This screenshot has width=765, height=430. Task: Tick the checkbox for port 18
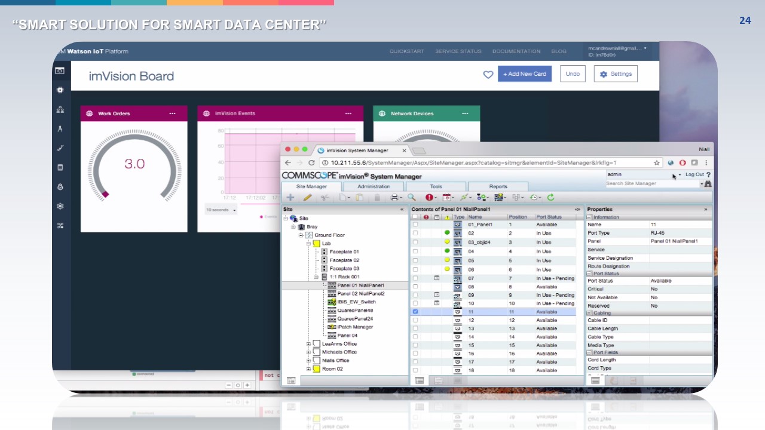click(x=415, y=370)
